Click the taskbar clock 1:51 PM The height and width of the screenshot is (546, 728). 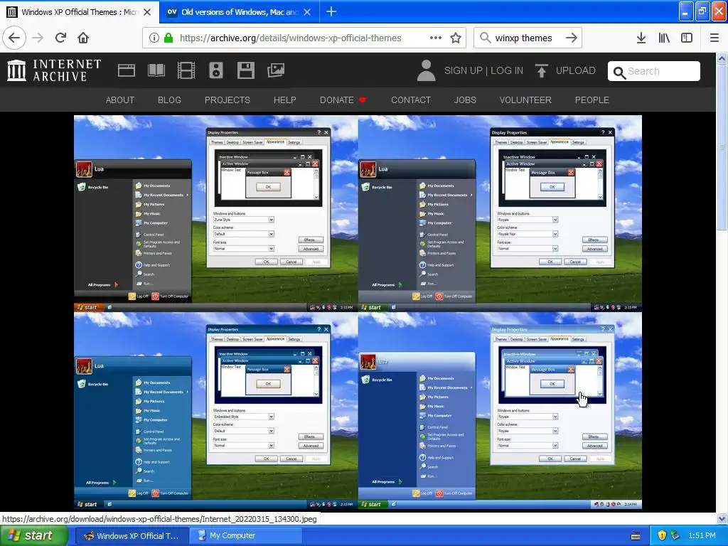pos(702,535)
